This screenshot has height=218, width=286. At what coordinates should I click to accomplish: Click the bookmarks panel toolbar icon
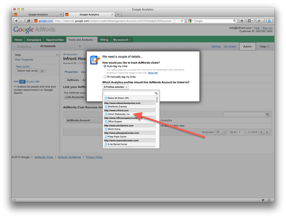(x=249, y=21)
